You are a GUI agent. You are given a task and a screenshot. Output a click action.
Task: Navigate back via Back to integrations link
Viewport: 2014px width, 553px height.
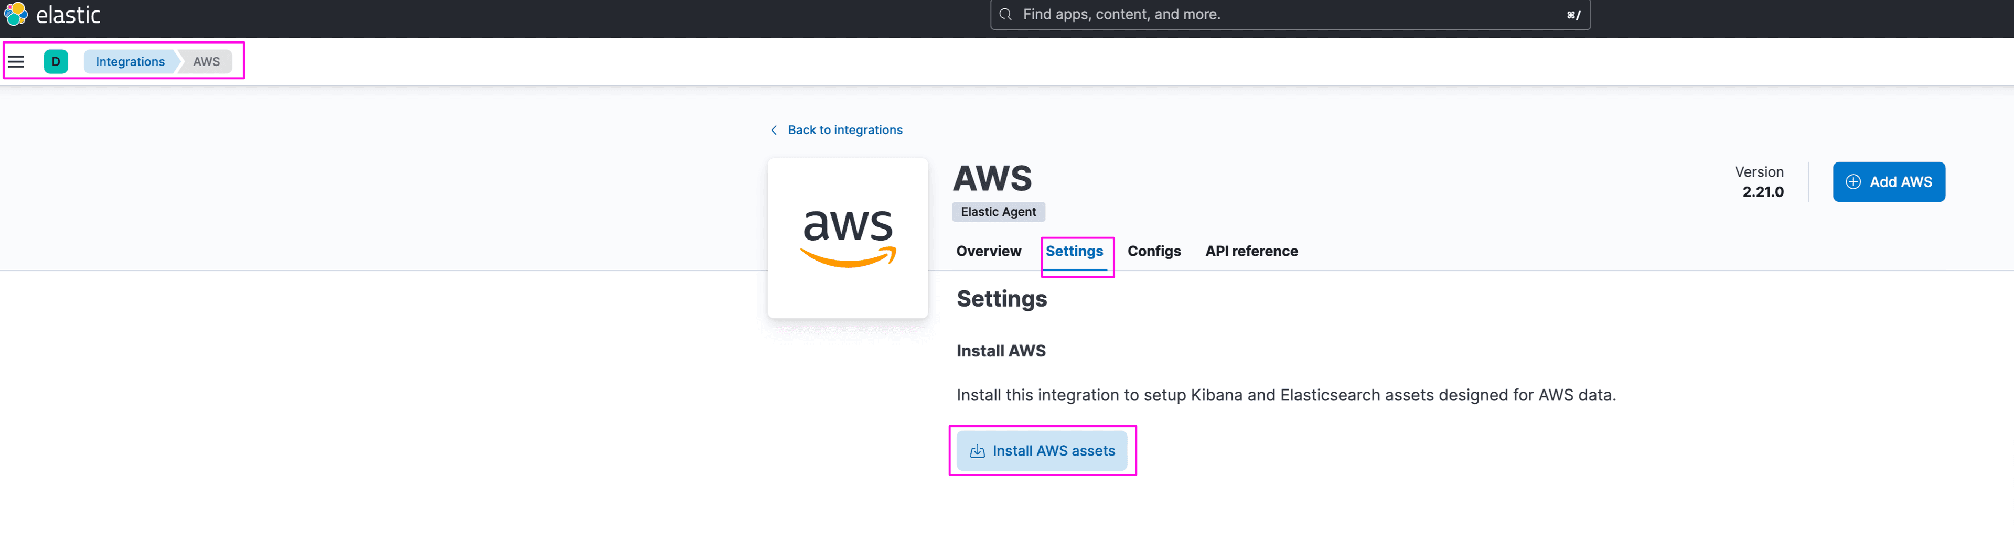844,129
